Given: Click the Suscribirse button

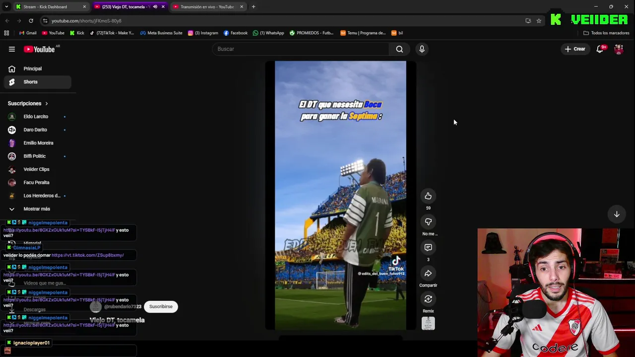Looking at the screenshot, I should [161, 306].
